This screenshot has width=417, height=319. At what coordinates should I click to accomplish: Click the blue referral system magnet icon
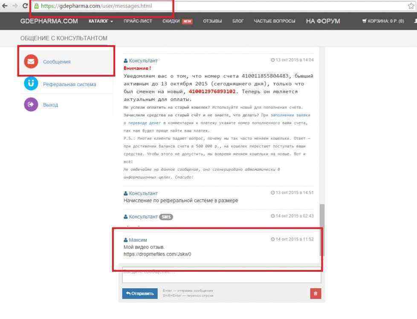[x=31, y=84]
